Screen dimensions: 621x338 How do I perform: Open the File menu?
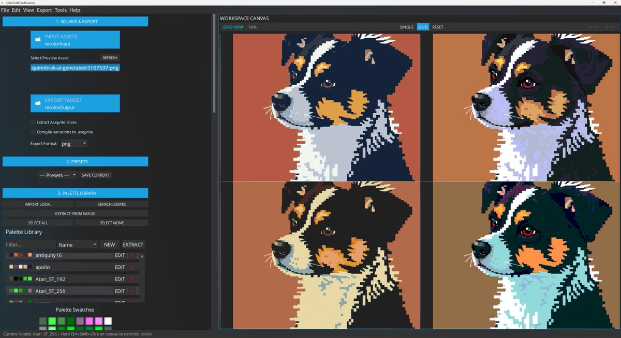pyautogui.click(x=5, y=10)
